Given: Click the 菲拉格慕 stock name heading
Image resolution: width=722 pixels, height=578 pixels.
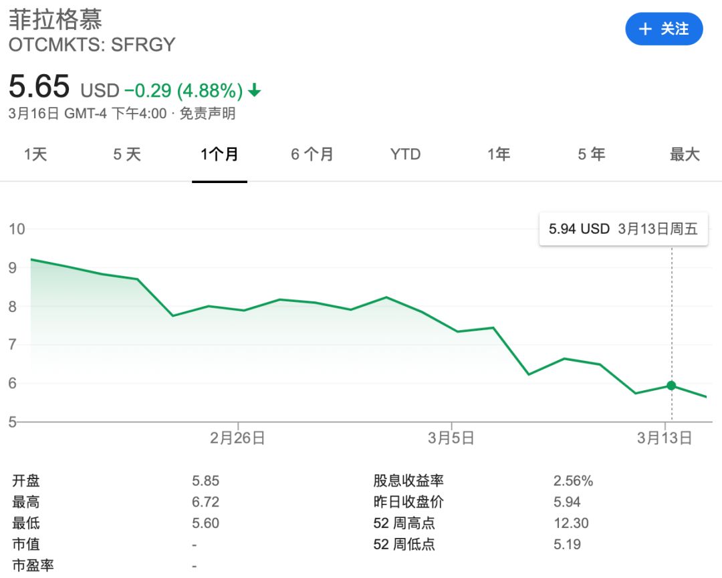Looking at the screenshot, I should (55, 19).
